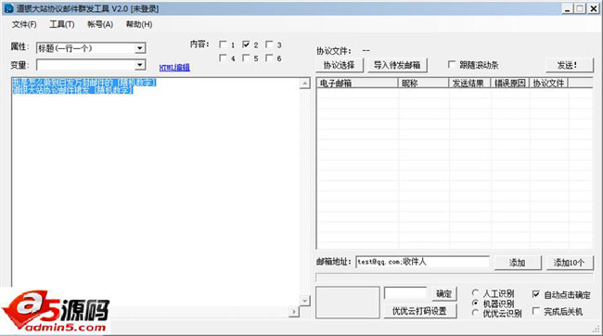Click the 导入待发邮箱 button
Viewport: 603px width, 336px height.
click(x=397, y=65)
